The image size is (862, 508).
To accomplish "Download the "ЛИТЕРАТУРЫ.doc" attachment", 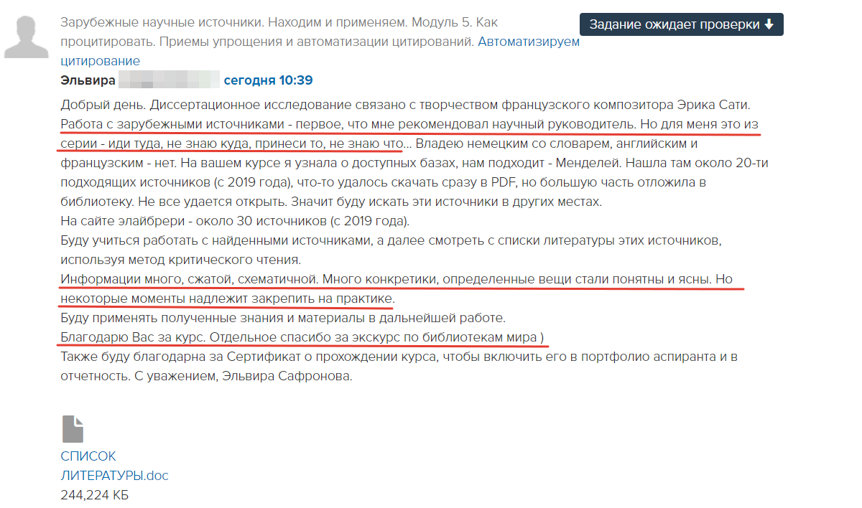I will click(115, 476).
